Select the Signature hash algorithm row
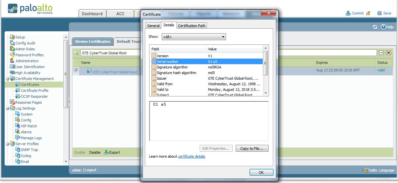The height and width of the screenshot is (183, 398). coord(207,73)
